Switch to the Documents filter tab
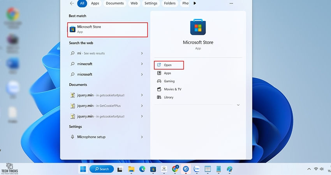Screen dimensions: 331x175 115,3
